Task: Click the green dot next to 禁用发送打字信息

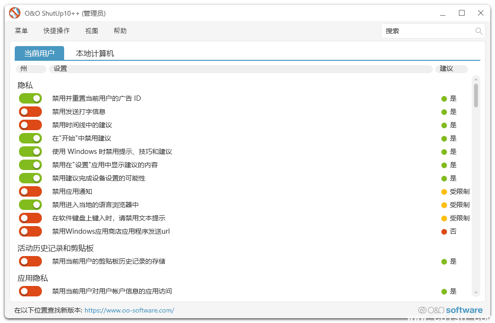Action: coord(444,112)
